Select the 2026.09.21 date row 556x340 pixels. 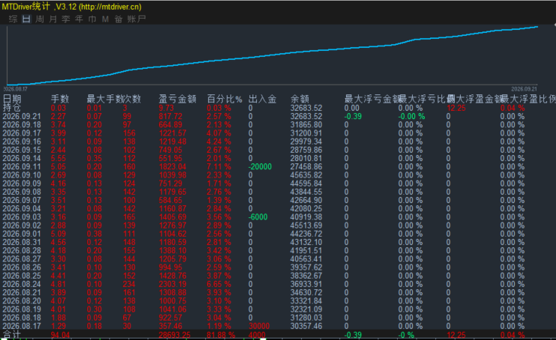pyautogui.click(x=22, y=116)
